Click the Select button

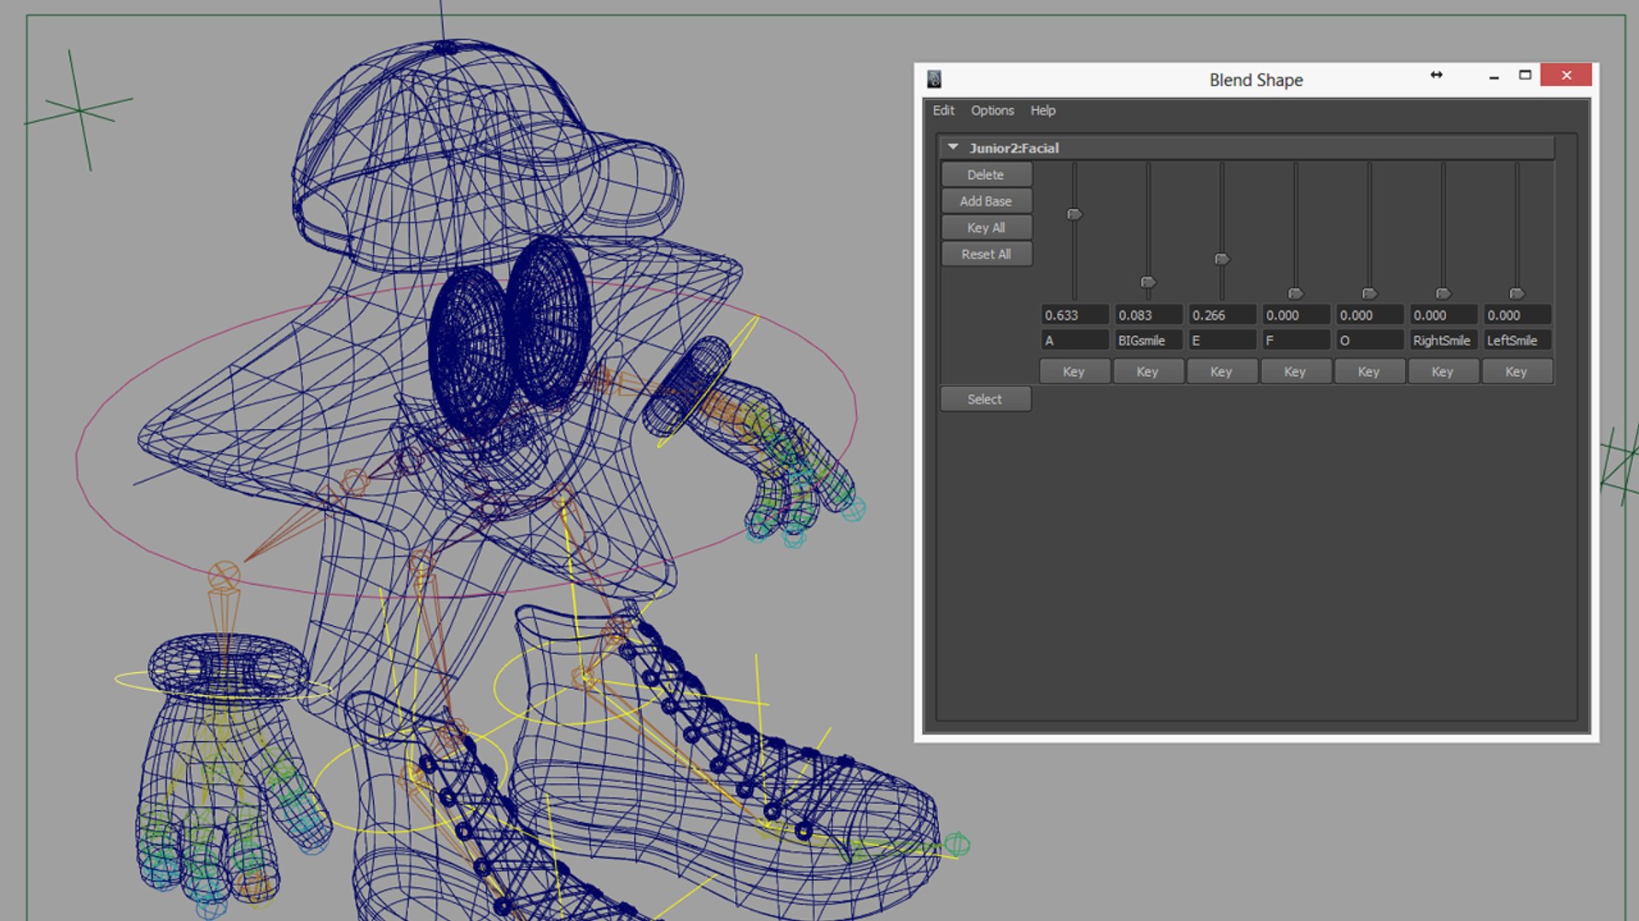click(985, 399)
